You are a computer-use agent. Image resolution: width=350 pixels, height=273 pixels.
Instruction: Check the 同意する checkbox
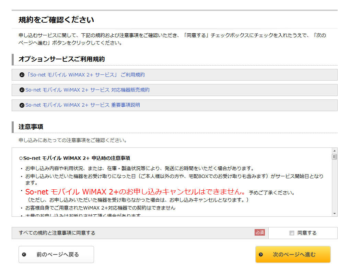coord(292,233)
